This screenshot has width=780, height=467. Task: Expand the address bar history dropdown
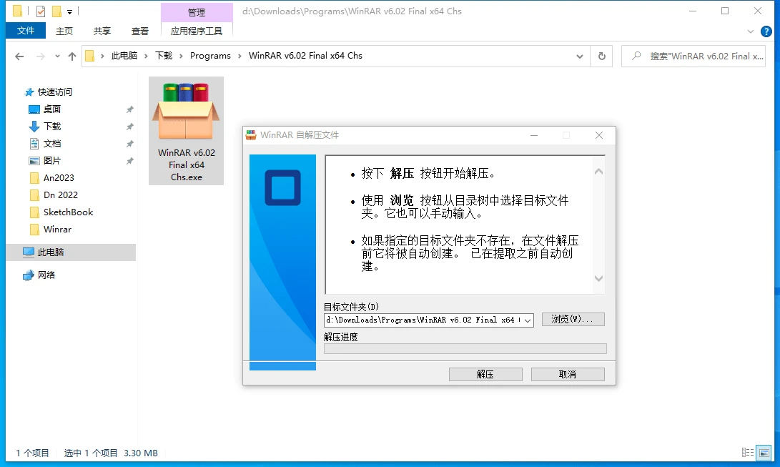coord(580,56)
